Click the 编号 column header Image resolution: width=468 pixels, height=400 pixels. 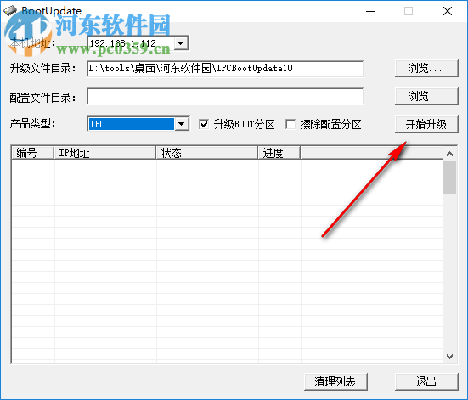tap(33, 153)
